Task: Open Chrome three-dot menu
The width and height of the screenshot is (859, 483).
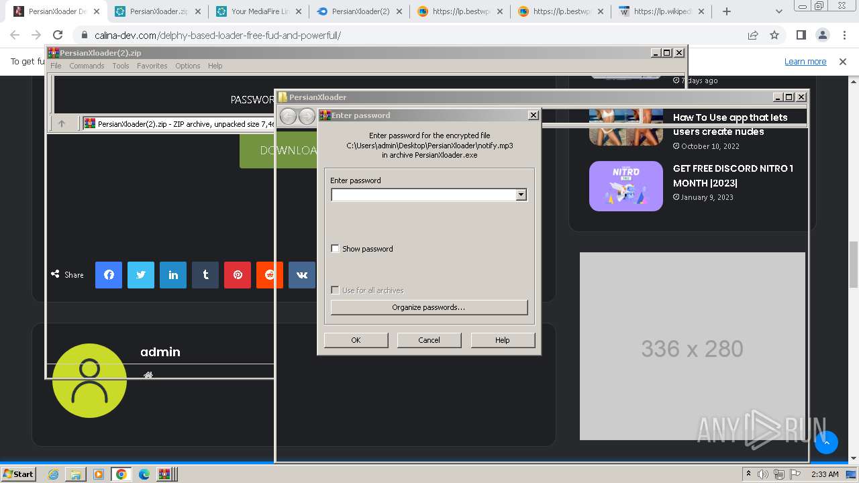Action: [x=844, y=35]
